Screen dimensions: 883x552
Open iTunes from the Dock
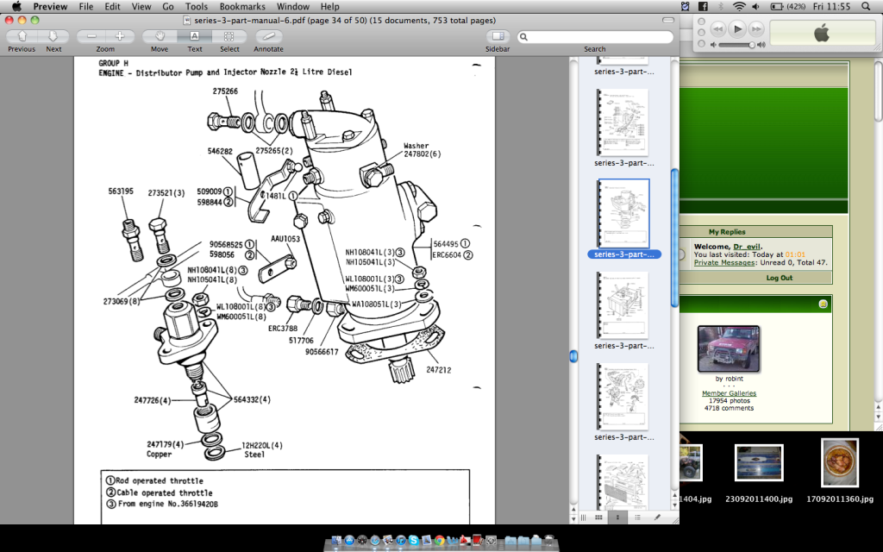[x=400, y=540]
